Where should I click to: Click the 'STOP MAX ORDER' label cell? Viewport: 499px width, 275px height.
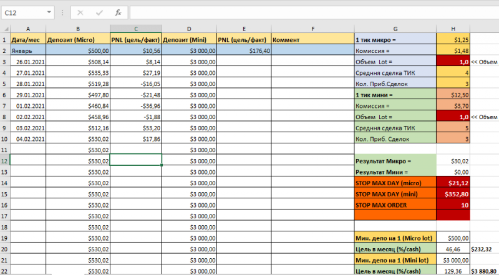pos(395,205)
